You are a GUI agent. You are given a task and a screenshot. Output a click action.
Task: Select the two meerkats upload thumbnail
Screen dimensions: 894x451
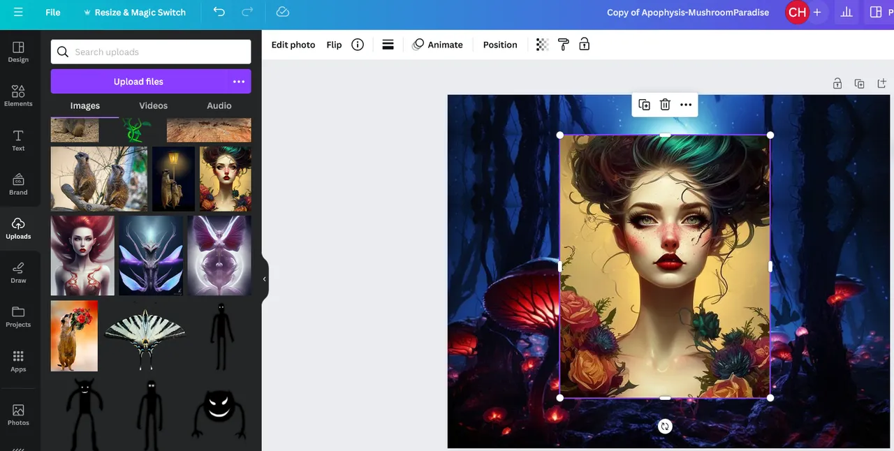tap(99, 179)
